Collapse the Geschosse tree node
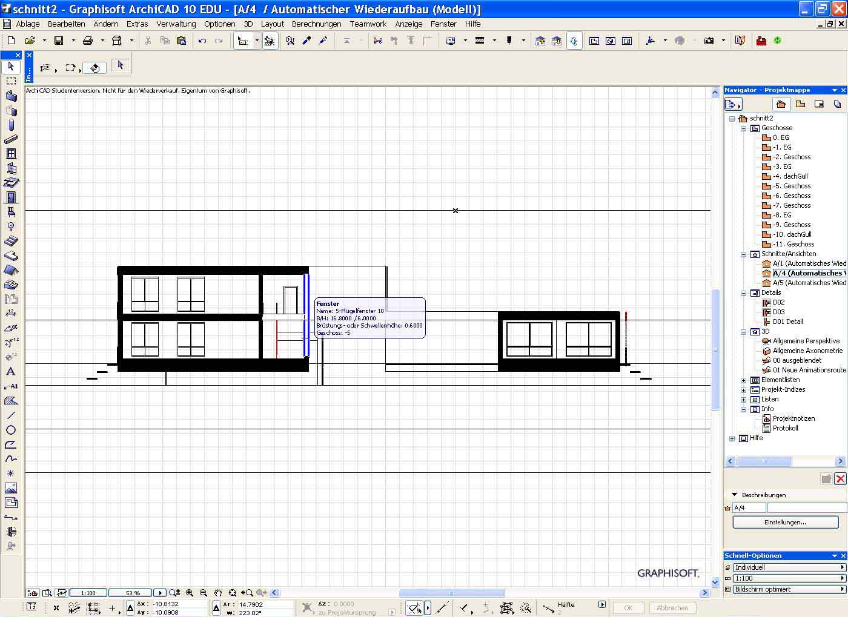 744,128
